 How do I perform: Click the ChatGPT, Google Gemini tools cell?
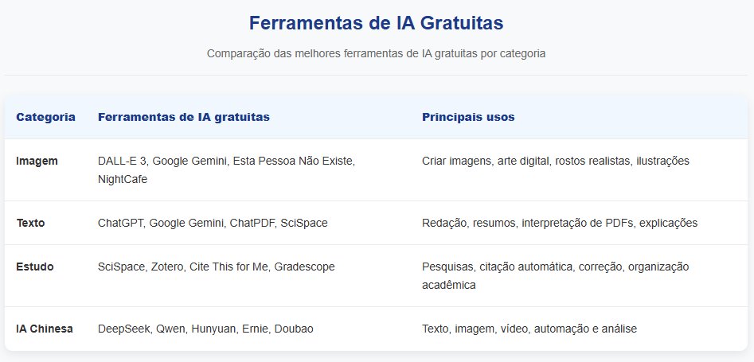212,223
